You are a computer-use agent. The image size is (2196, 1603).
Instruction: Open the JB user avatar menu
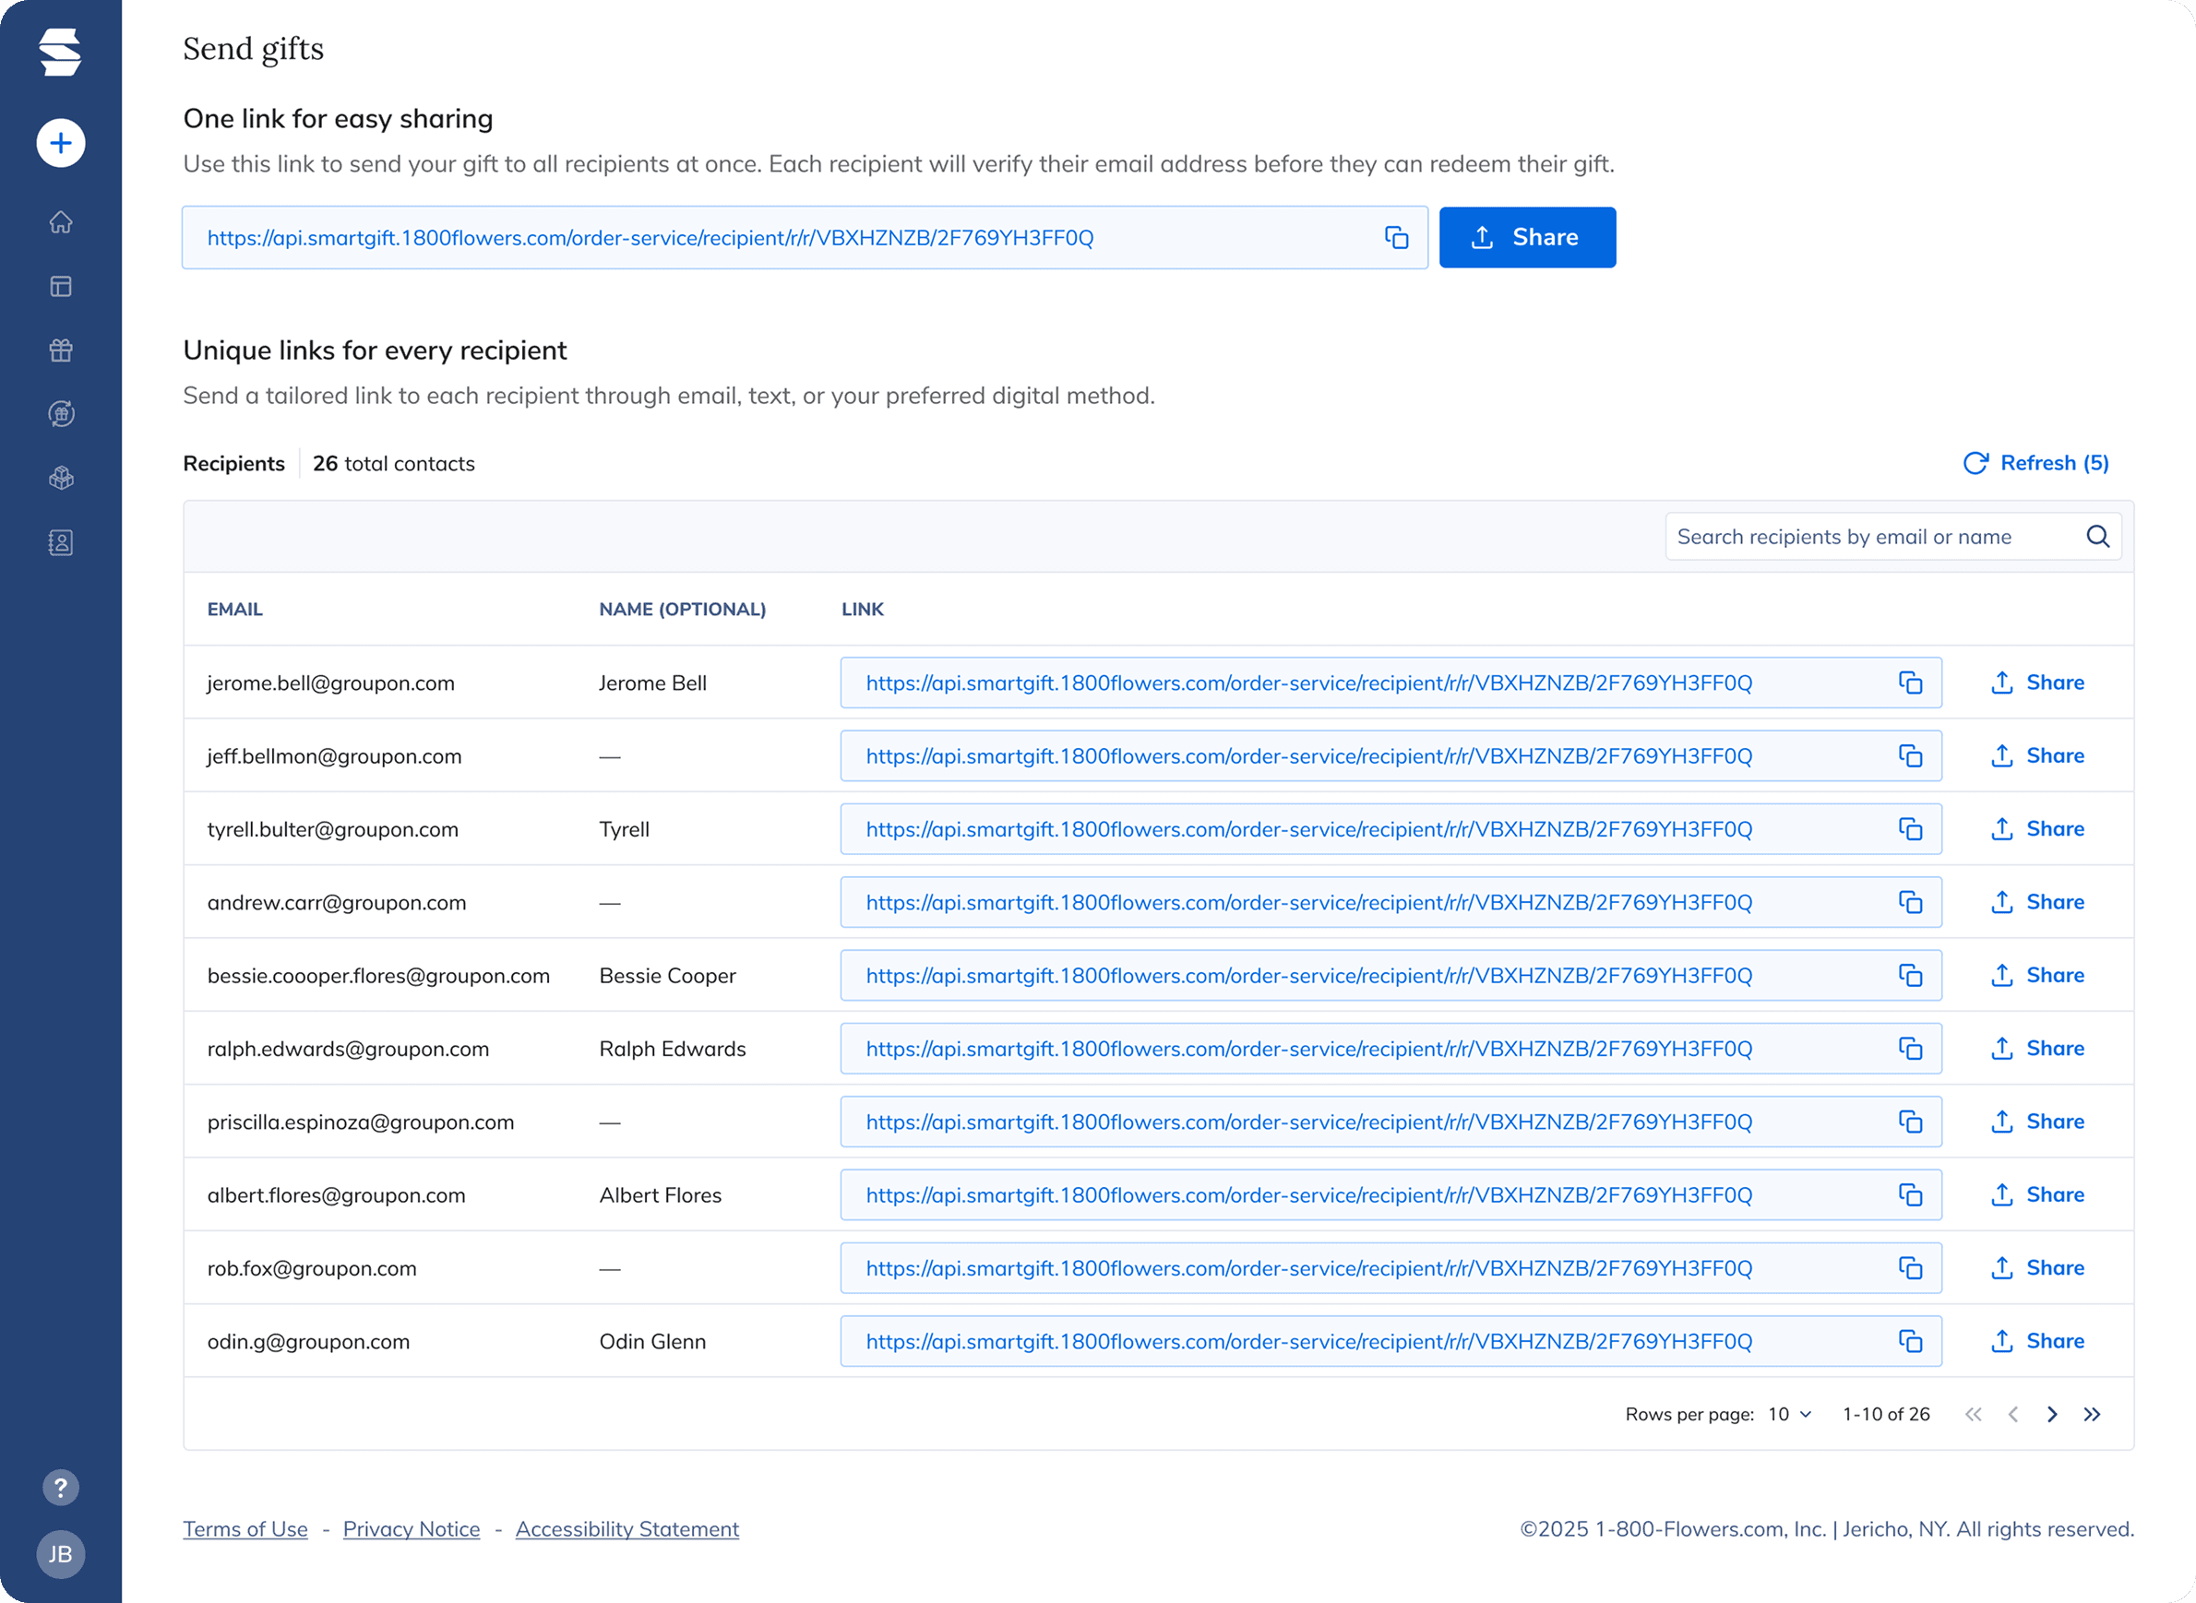60,1554
